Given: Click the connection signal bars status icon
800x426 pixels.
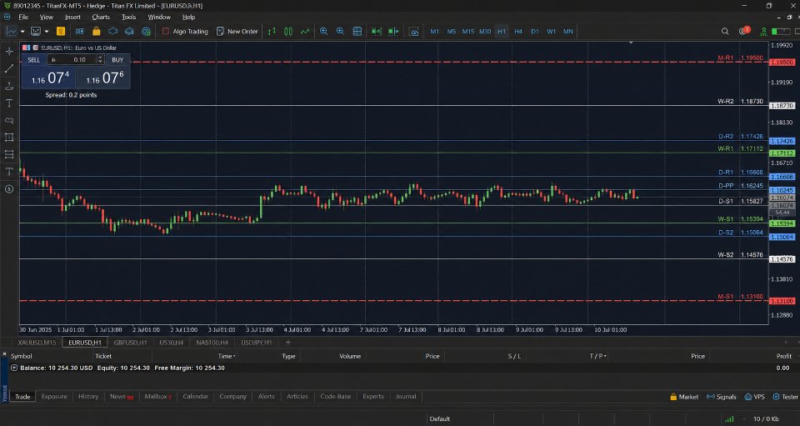Looking at the screenshot, I should 730,418.
